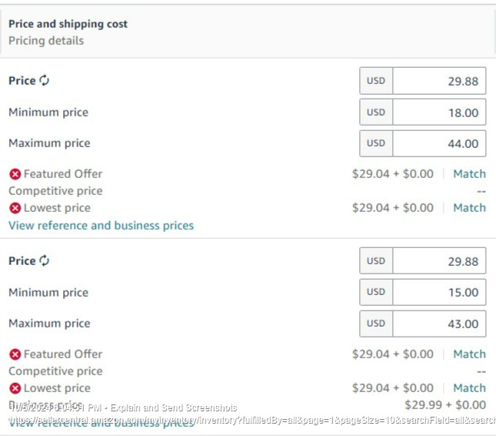Click red X icon next to second Lowest price
Image resolution: width=496 pixels, height=436 pixels.
[15, 388]
